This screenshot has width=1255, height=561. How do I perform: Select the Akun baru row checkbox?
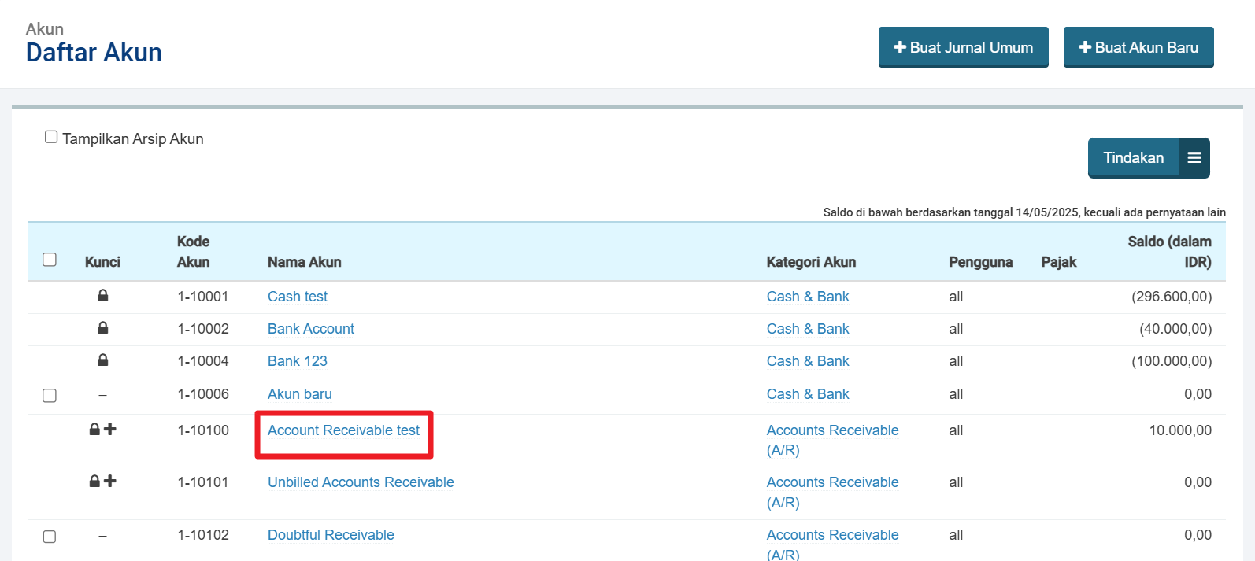50,395
